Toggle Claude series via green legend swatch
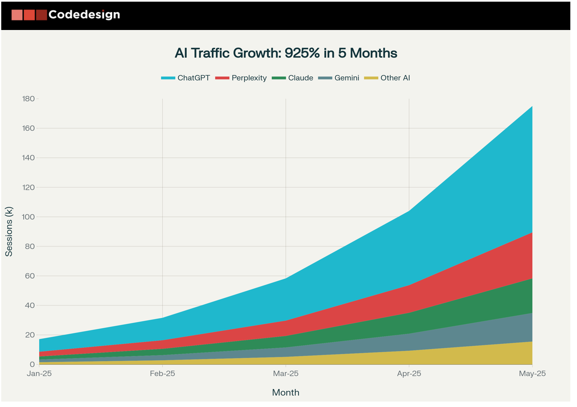Image resolution: width=577 pixels, height=407 pixels. click(278, 78)
